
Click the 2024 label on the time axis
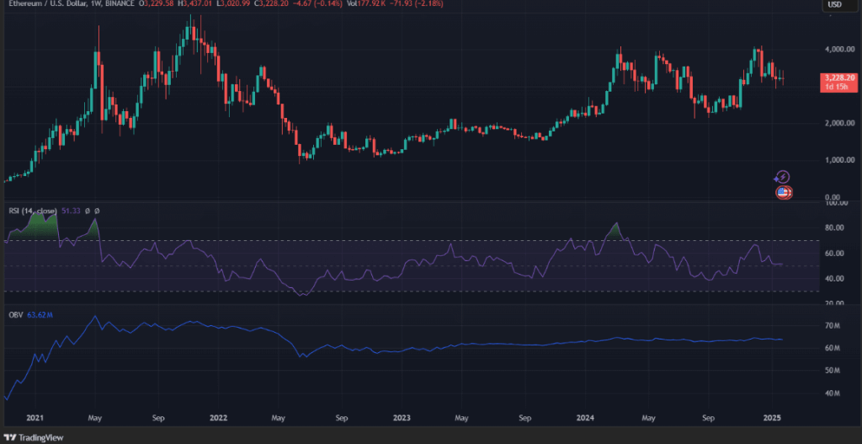(x=586, y=417)
